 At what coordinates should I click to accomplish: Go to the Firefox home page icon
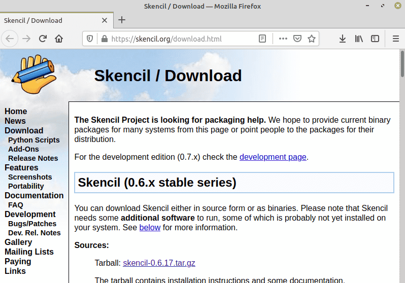tap(59, 39)
